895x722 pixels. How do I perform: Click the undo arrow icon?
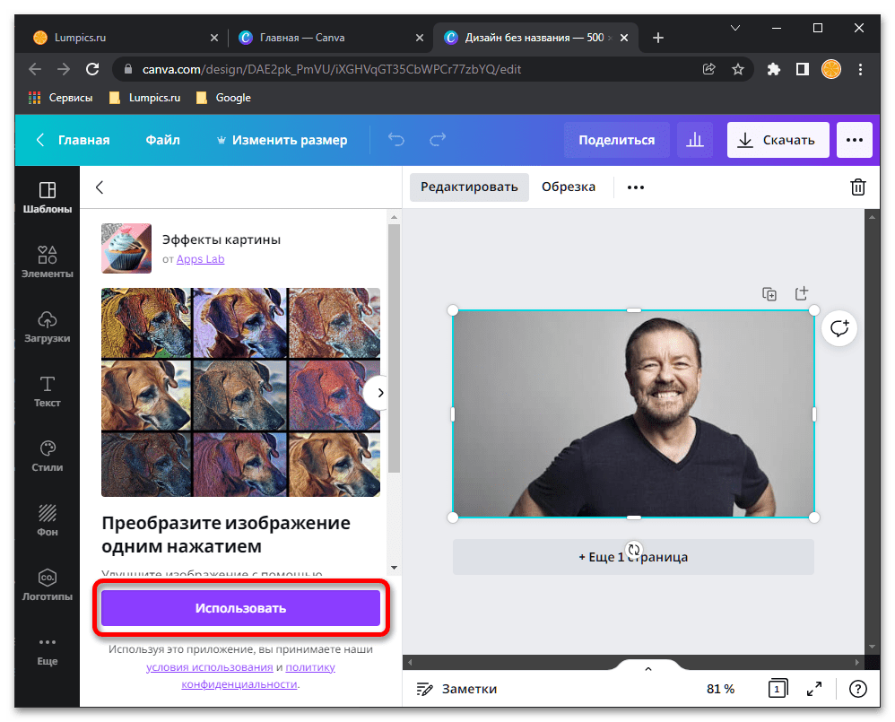tap(396, 140)
